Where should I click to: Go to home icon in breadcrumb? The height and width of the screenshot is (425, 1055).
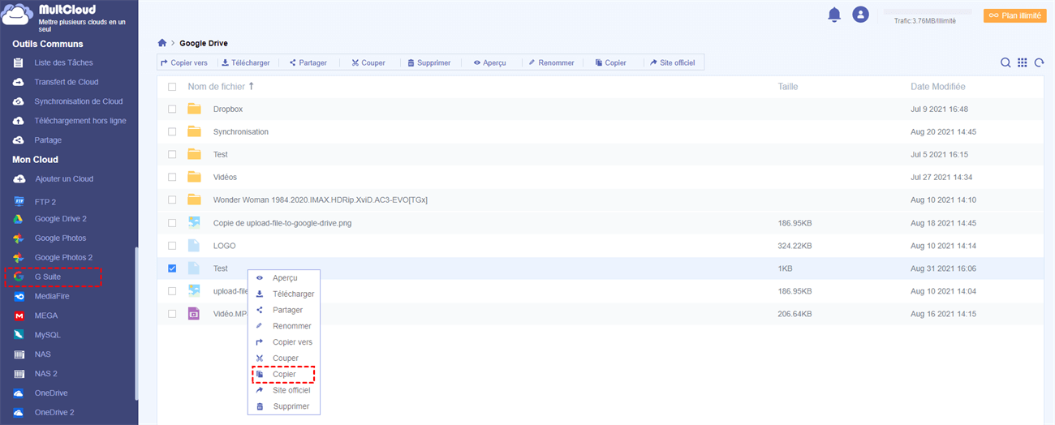click(162, 43)
